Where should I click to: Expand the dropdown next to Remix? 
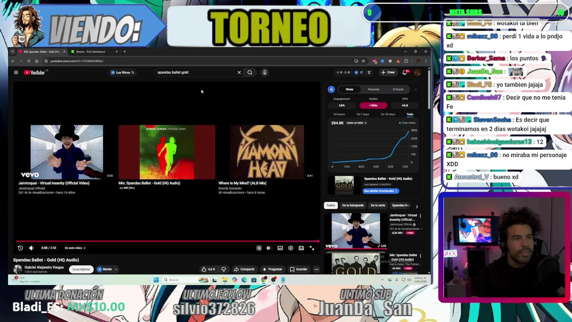click(116, 269)
